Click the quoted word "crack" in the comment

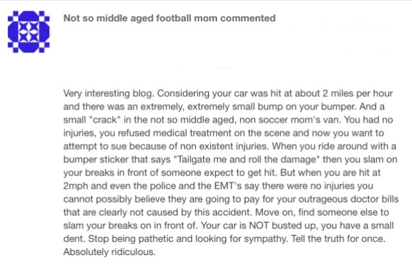105,120
